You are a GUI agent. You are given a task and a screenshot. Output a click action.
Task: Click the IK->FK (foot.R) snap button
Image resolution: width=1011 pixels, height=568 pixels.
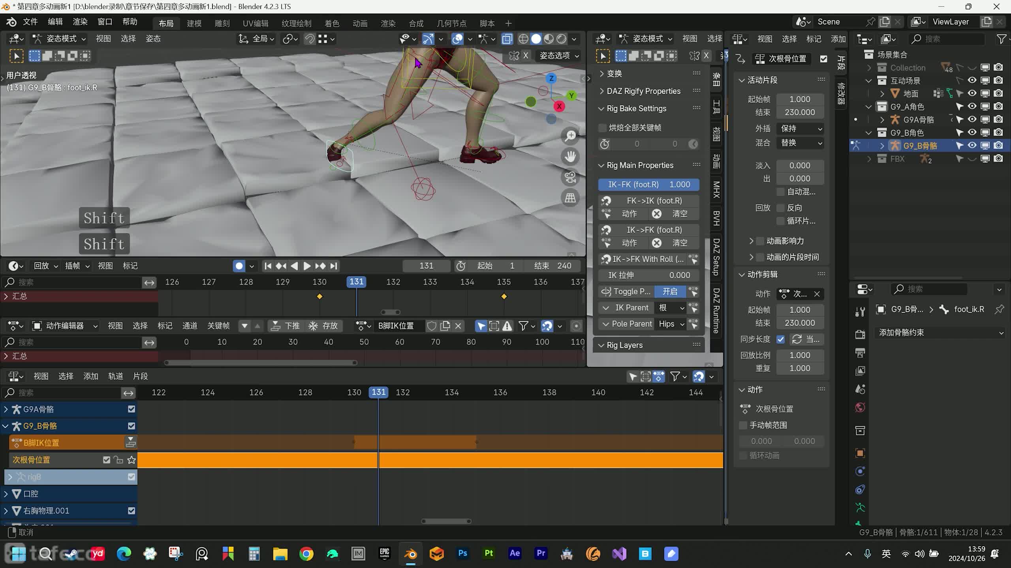coord(649,230)
